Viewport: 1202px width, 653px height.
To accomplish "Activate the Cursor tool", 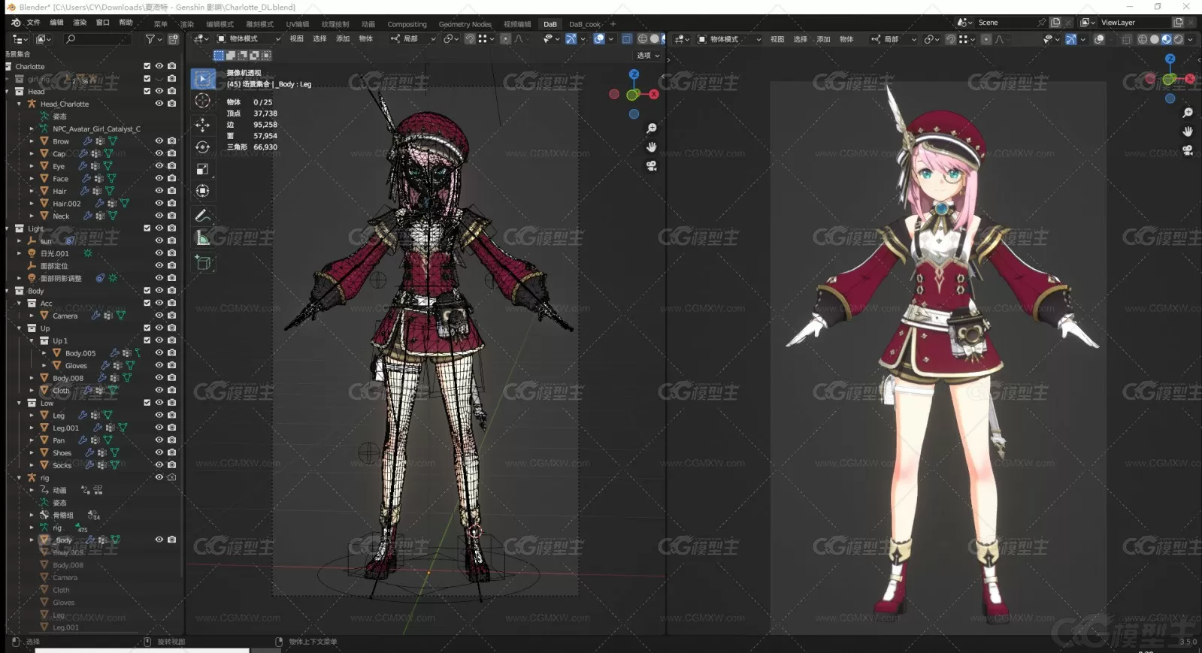I will [203, 101].
